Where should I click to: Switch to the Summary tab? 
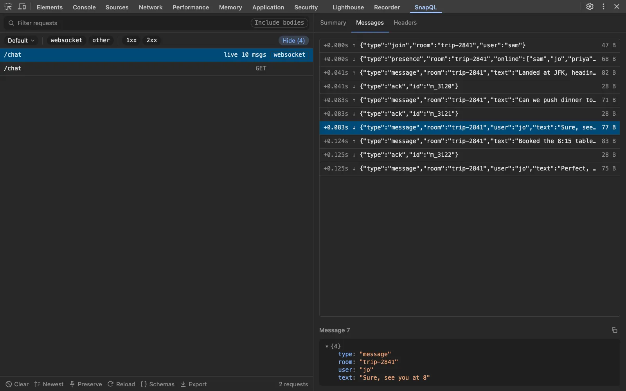(x=333, y=23)
